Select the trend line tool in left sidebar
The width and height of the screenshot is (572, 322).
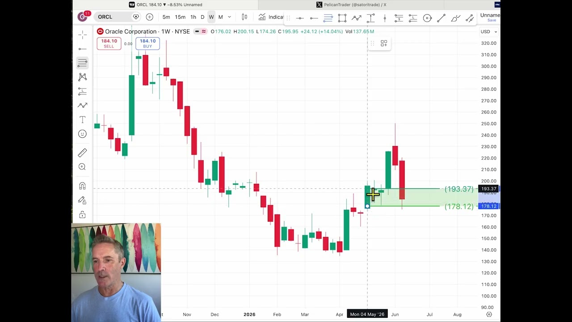82,49
